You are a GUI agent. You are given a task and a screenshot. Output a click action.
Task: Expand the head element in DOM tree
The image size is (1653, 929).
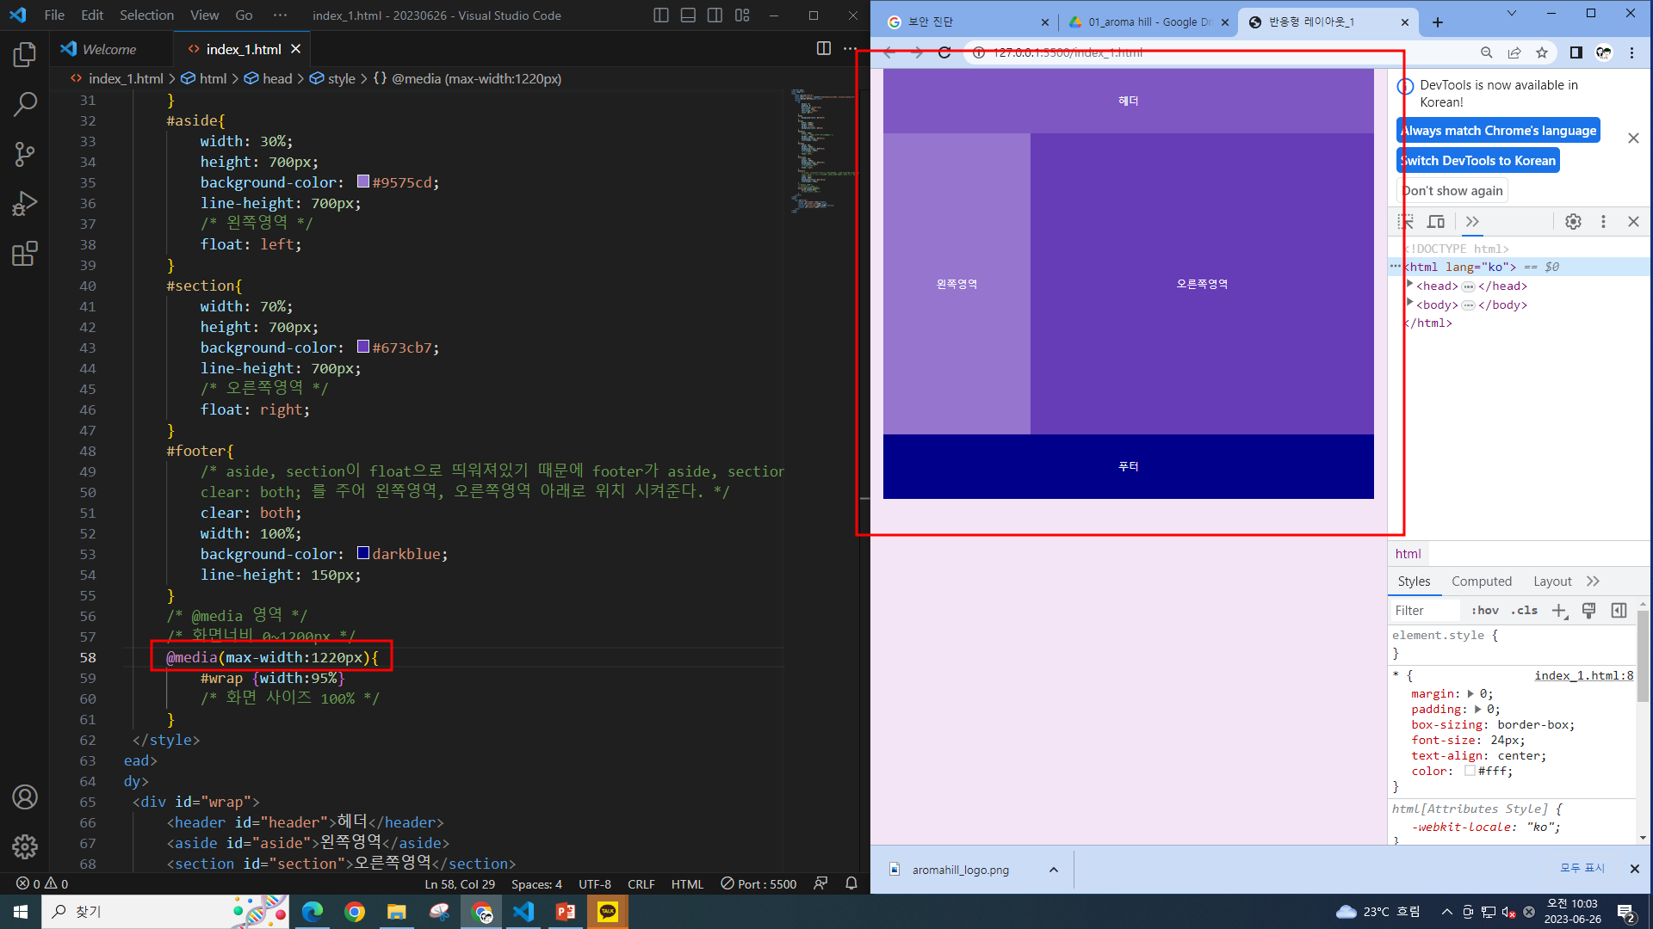click(x=1410, y=285)
